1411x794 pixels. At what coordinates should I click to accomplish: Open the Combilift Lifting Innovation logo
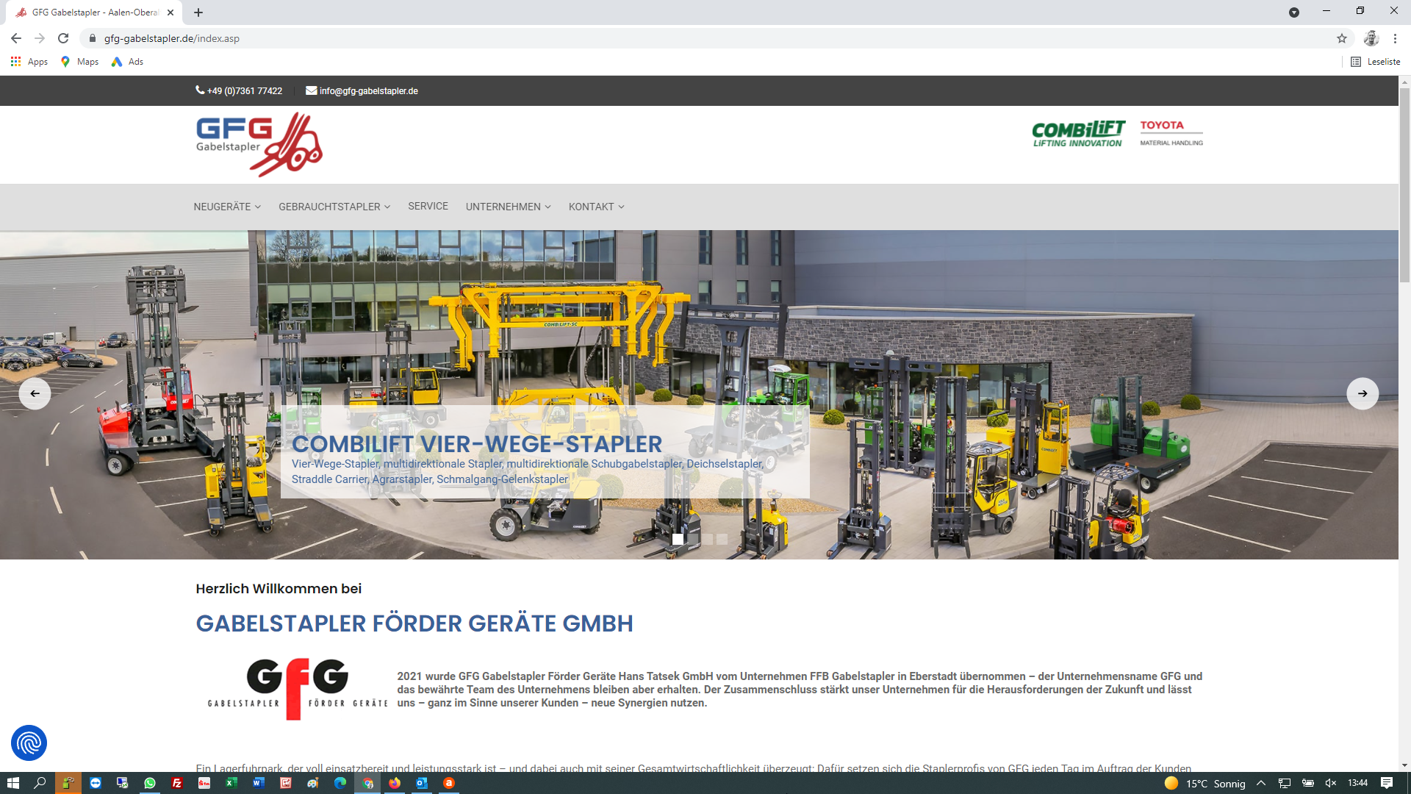coord(1078,134)
